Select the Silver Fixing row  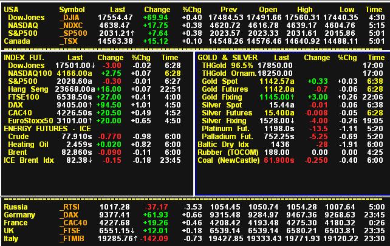click(293, 121)
